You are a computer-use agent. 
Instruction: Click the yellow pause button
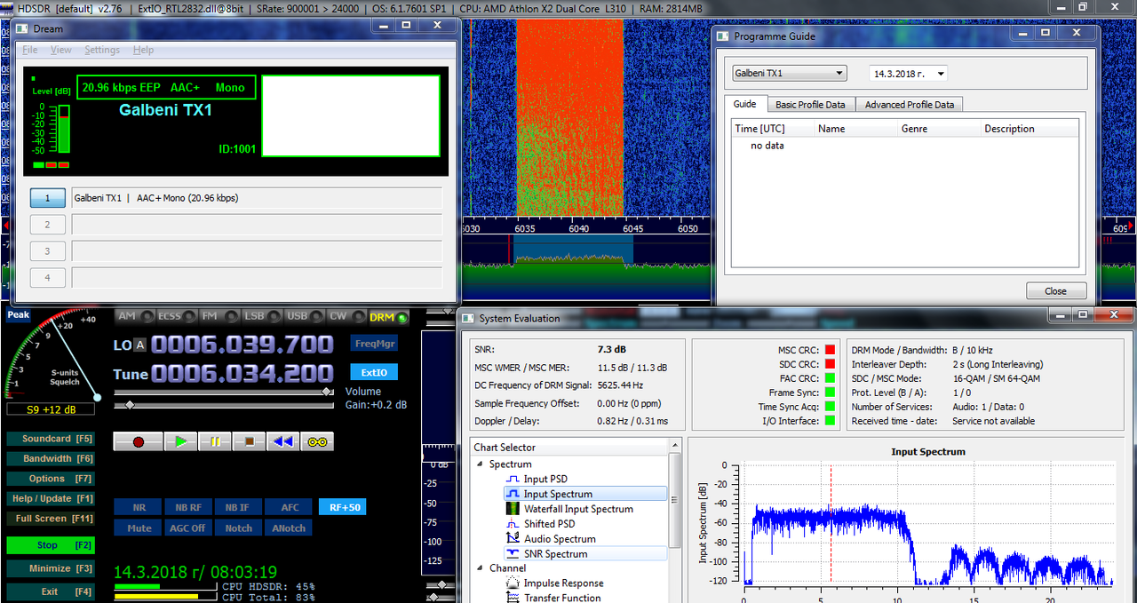pyautogui.click(x=215, y=441)
